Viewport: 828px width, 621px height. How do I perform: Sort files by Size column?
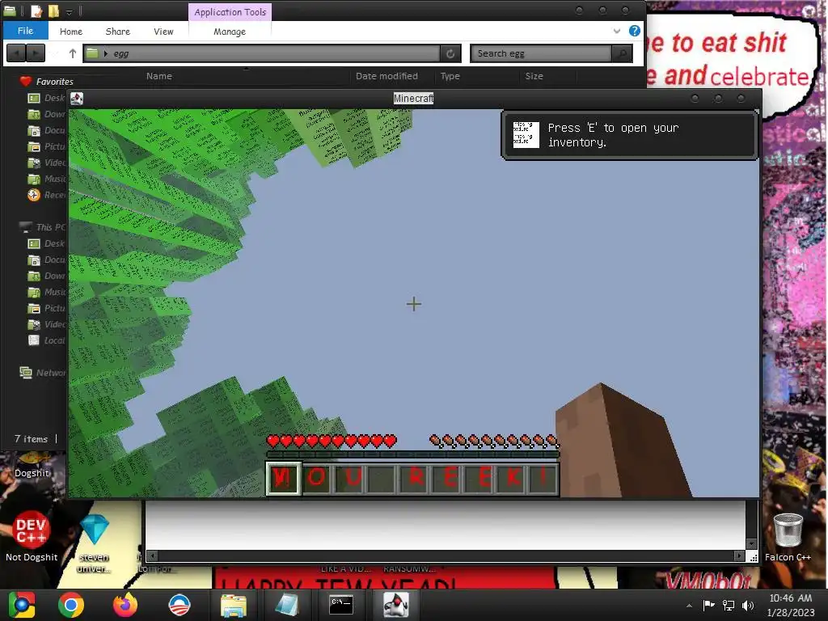click(x=534, y=76)
